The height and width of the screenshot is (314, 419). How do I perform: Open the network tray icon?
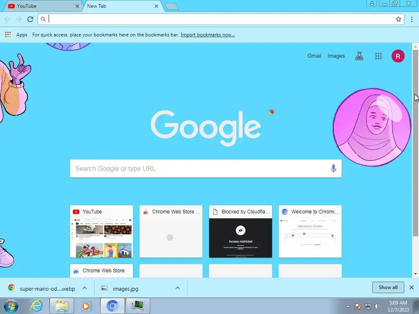coord(368,306)
